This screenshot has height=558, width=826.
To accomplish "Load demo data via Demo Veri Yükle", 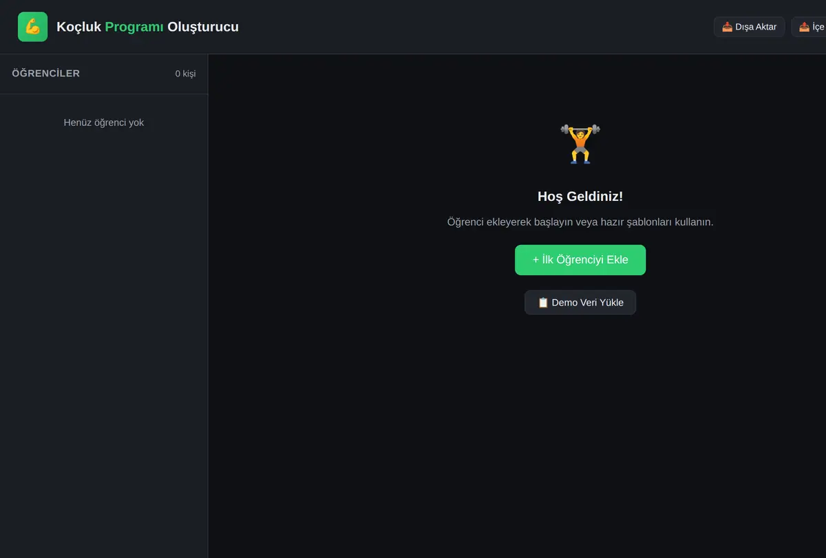I will (x=580, y=303).
